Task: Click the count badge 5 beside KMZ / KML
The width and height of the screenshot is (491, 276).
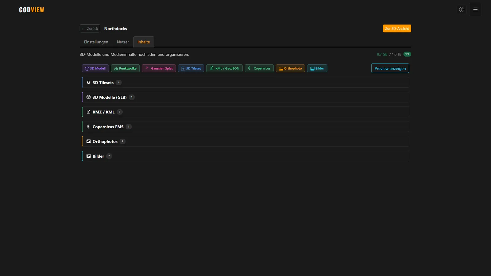Action: coord(120,112)
